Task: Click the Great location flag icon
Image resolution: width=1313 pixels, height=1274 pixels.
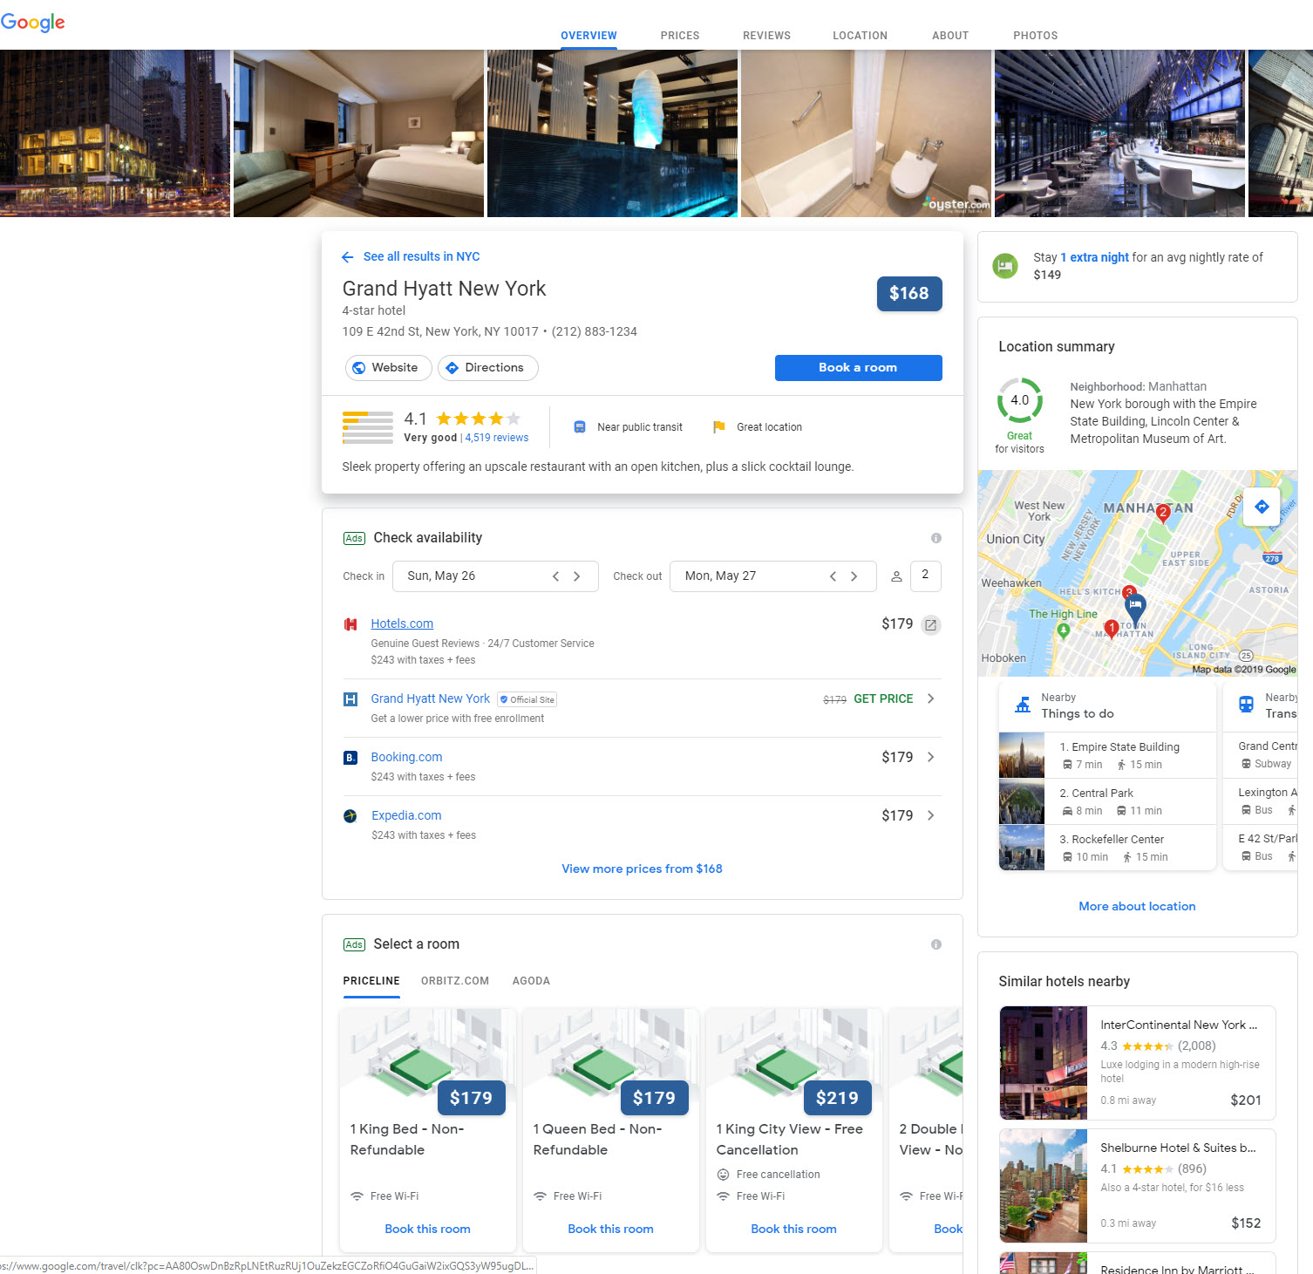Action: 719,427
